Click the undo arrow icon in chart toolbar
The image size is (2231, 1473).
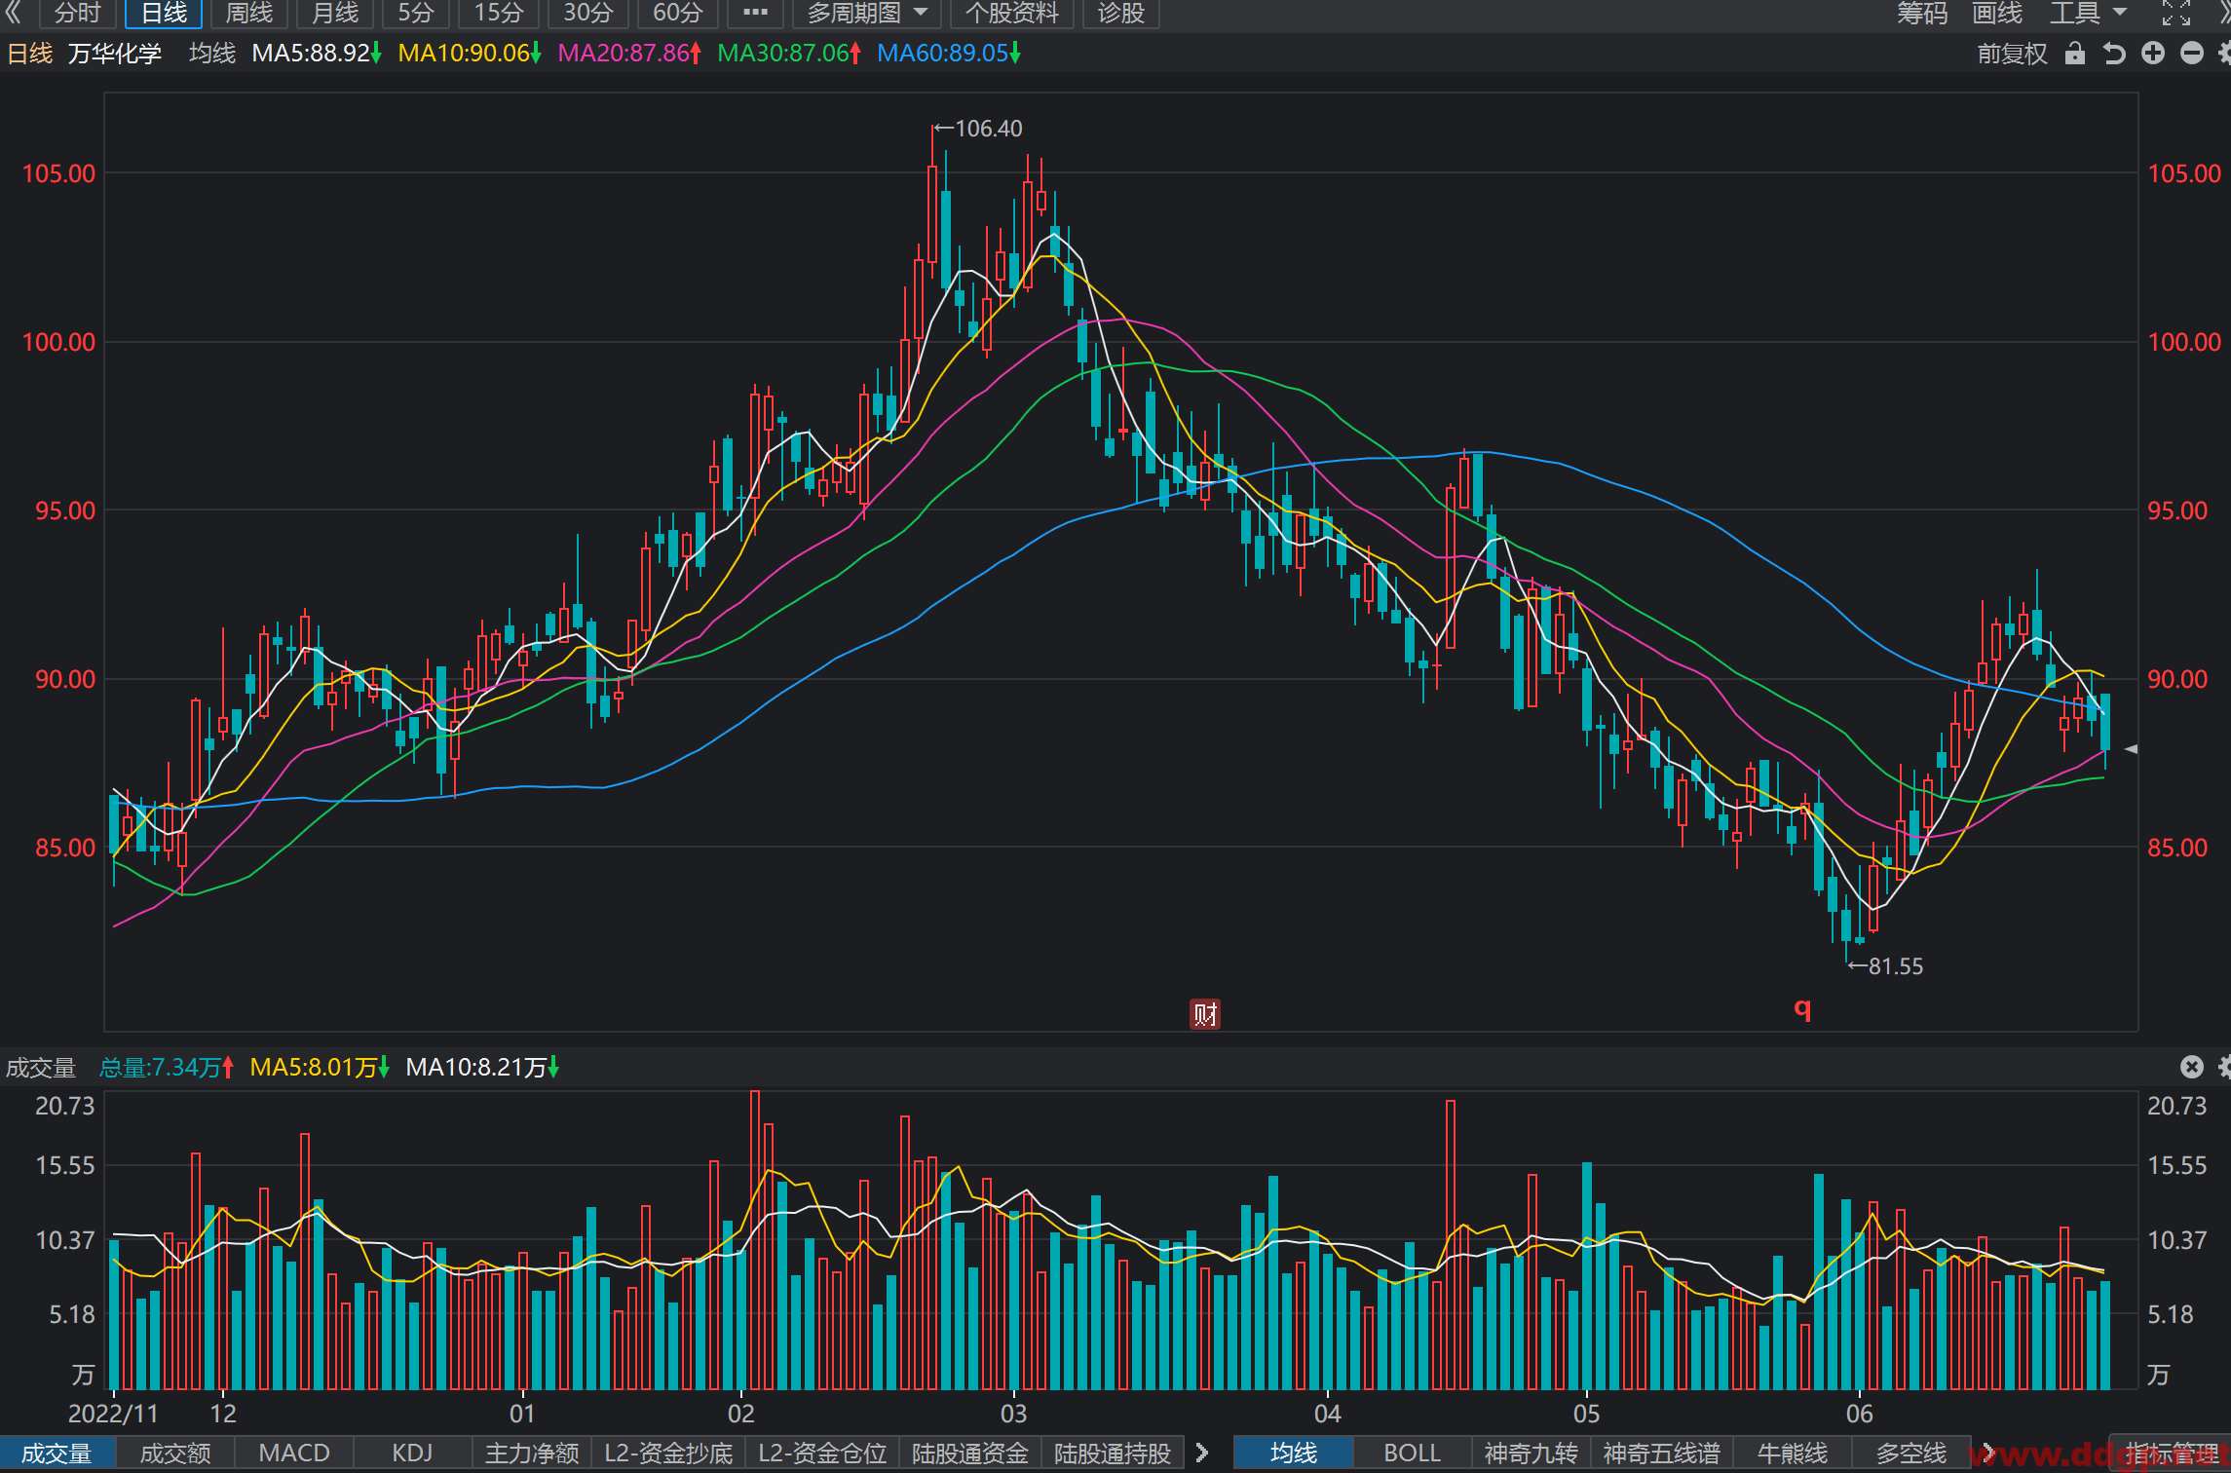[x=2114, y=54]
